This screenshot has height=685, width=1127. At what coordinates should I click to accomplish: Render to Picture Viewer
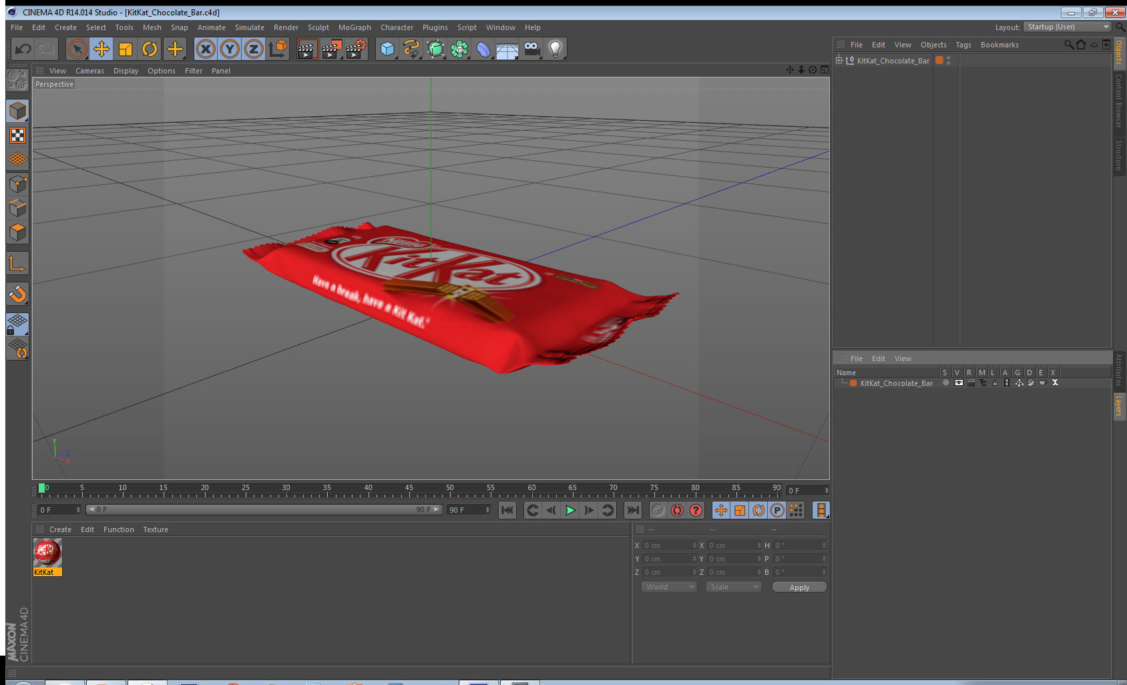(x=331, y=49)
